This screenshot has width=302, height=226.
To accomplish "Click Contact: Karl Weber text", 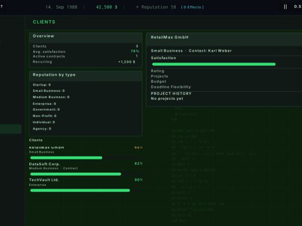I will tap(210, 51).
